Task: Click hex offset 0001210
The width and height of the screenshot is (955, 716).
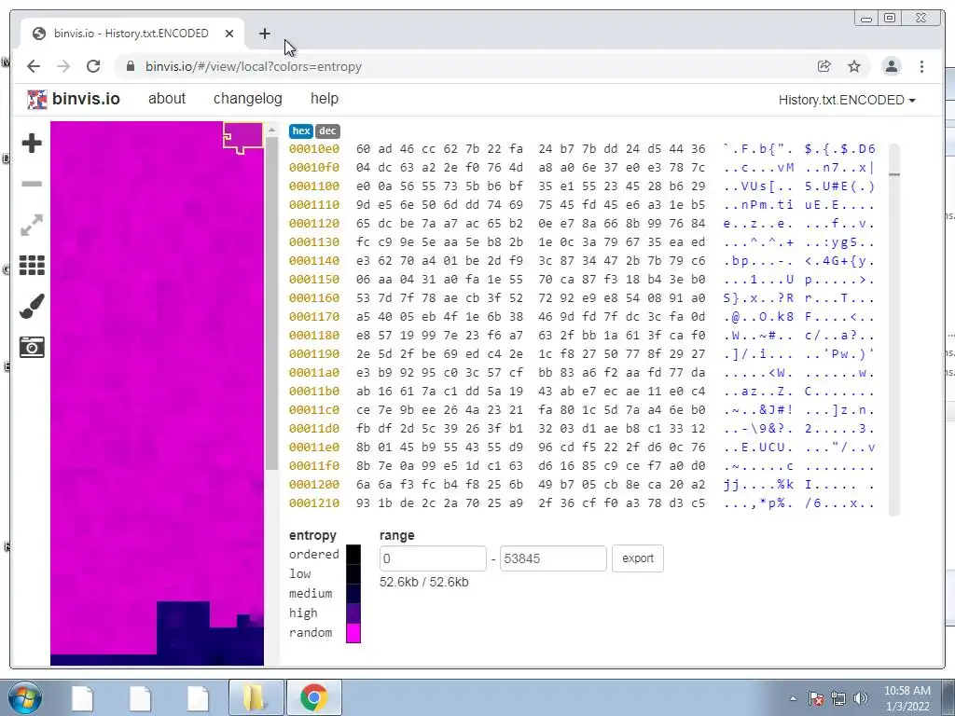Action: click(x=313, y=503)
